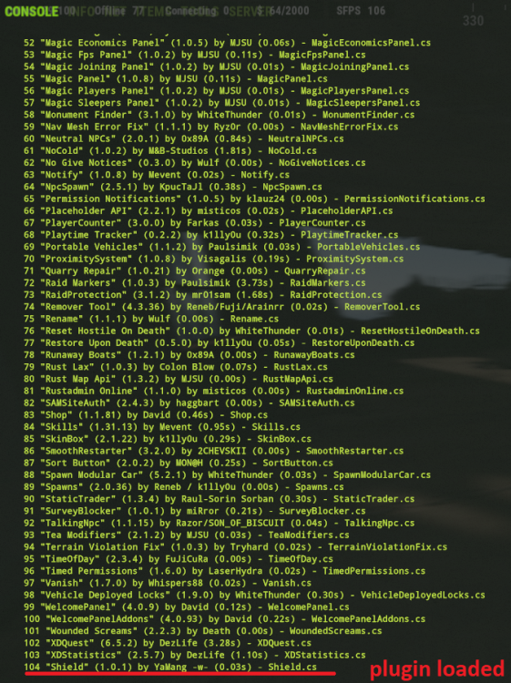Screen dimensions: 511x683
Task: Select the Remover Tool plugin line
Action: (x=221, y=307)
